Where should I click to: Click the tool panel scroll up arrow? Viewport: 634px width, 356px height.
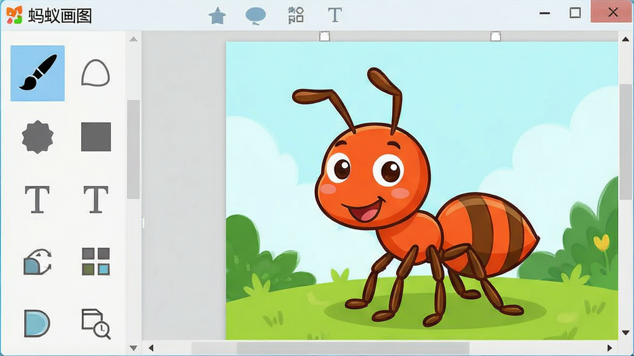(134, 39)
